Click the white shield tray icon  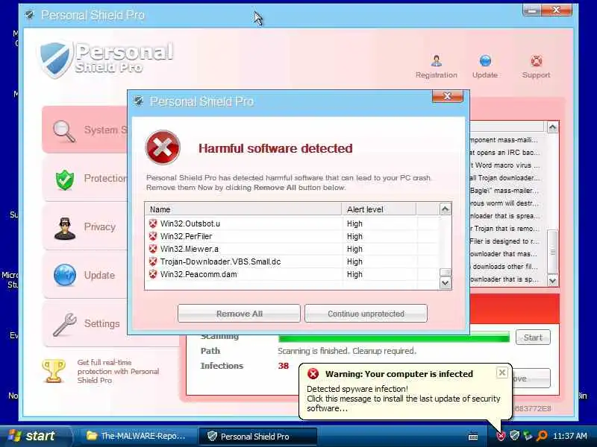(514, 436)
